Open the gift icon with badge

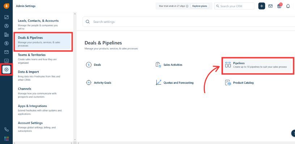[279, 6]
